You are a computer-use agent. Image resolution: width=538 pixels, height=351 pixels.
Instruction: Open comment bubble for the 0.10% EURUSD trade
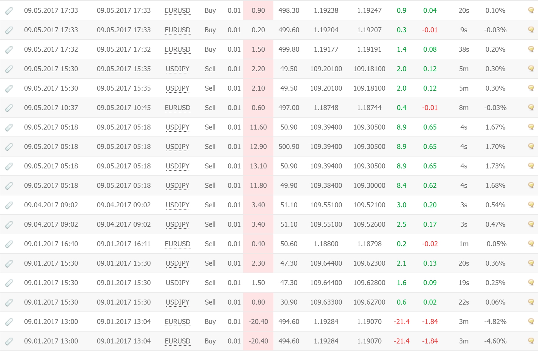pos(531,10)
